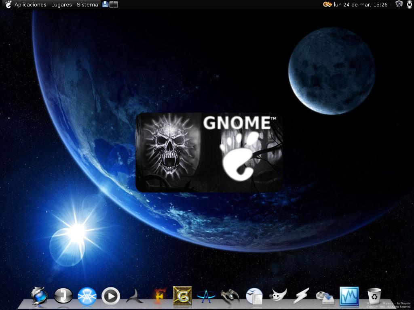Open the film reel download icon in dock

click(325, 297)
